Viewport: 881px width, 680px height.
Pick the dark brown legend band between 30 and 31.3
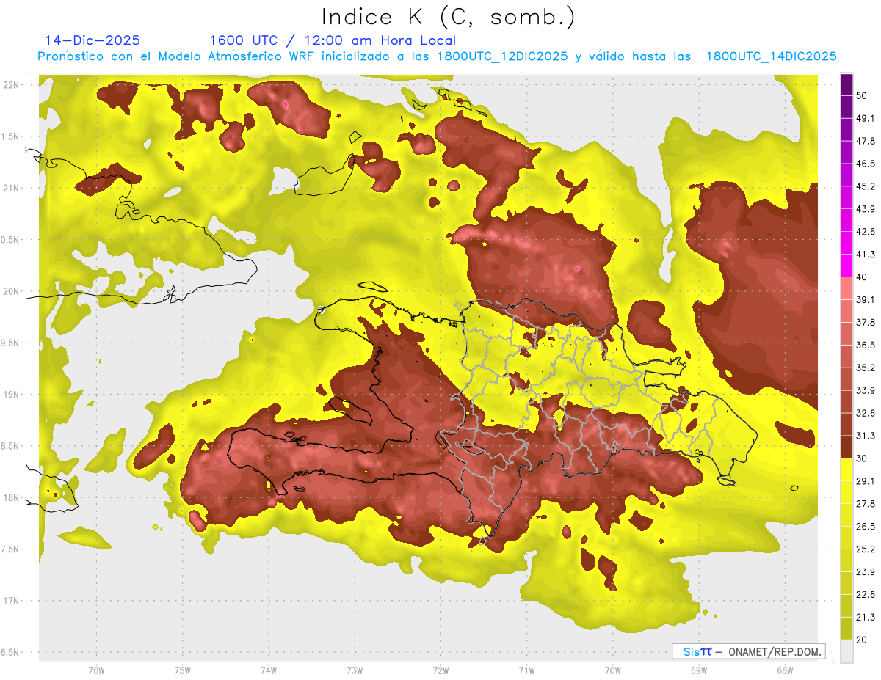(x=846, y=447)
